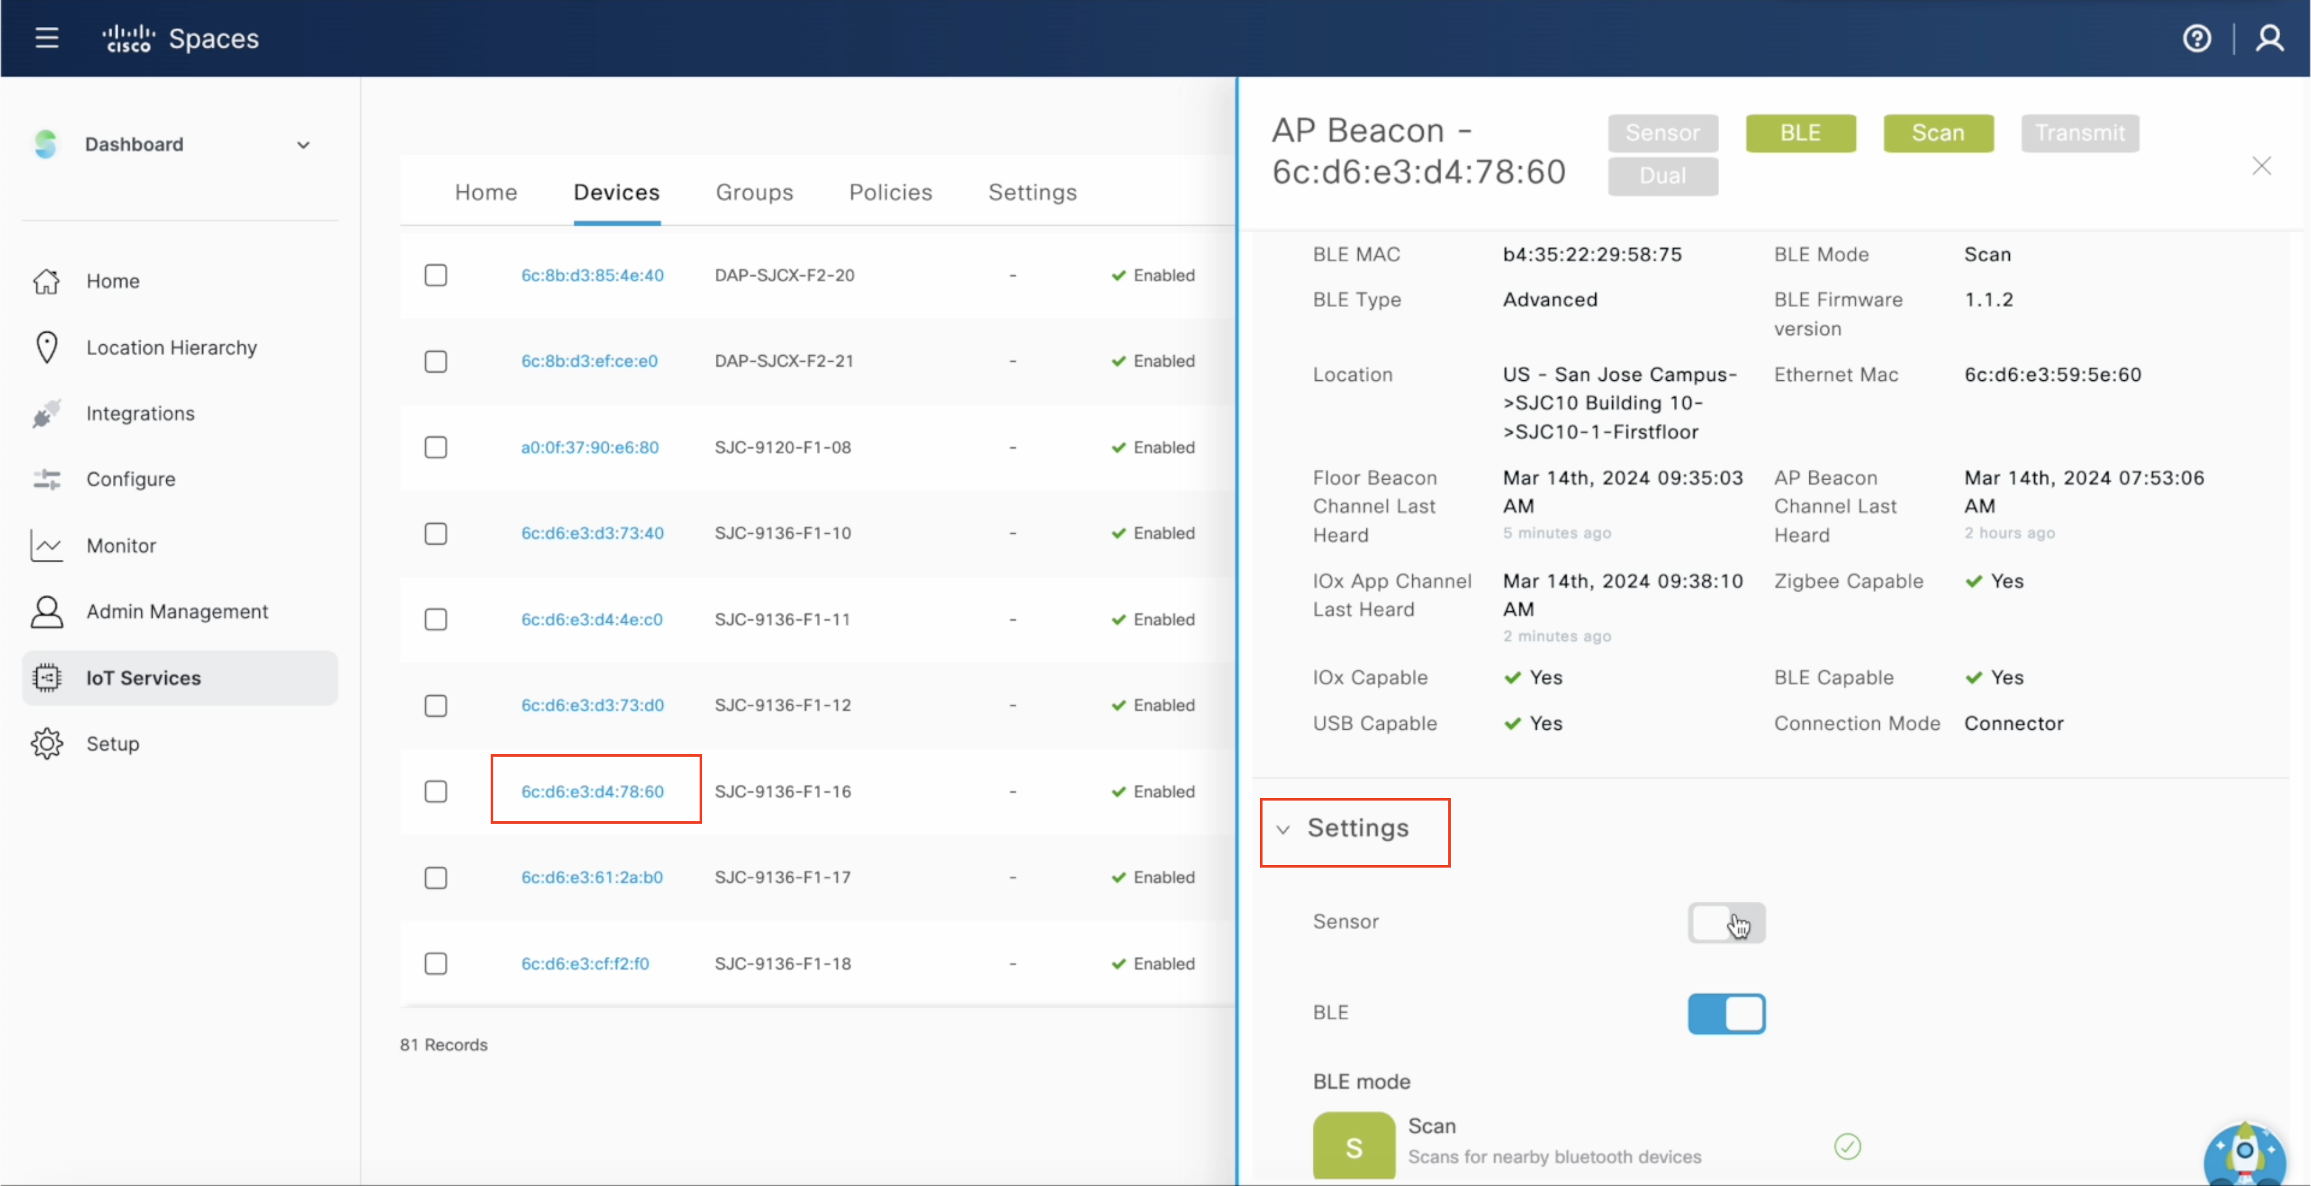Click the Monitor chart icon

point(46,545)
